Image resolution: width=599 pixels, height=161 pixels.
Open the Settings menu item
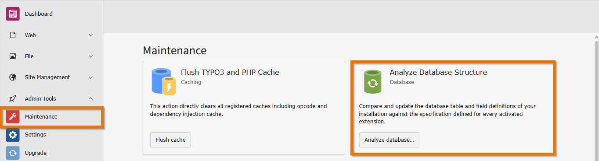click(x=51, y=135)
